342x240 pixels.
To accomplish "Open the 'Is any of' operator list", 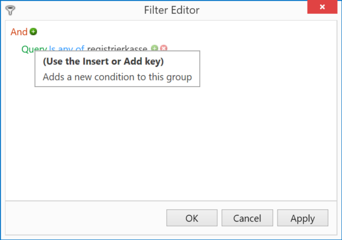I will click(x=67, y=48).
